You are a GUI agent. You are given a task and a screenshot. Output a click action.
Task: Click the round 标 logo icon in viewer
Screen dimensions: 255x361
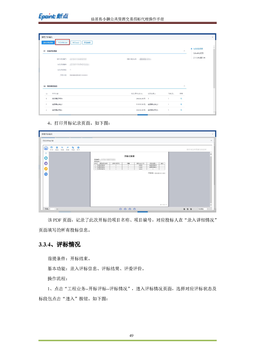pos(46,148)
